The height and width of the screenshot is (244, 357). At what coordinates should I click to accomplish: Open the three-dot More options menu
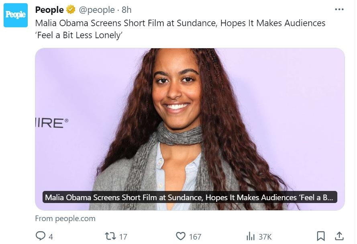click(339, 10)
